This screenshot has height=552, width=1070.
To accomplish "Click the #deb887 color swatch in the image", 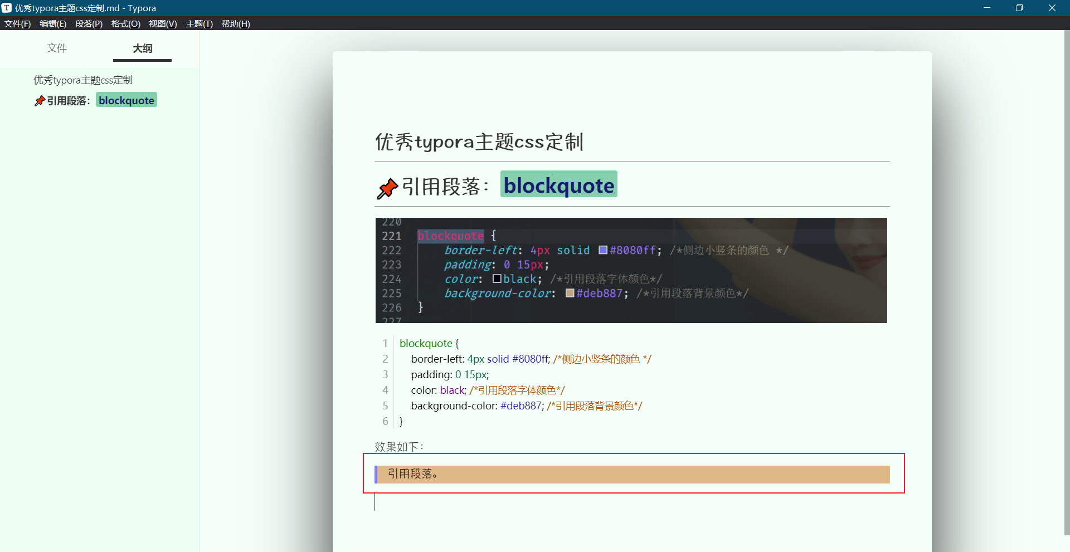I will [570, 293].
